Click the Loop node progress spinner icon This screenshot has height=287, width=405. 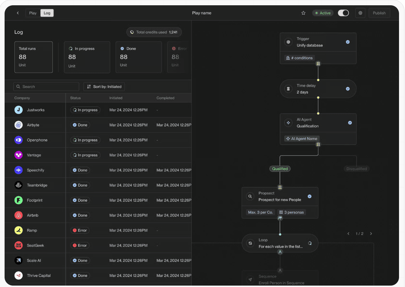tap(310, 243)
